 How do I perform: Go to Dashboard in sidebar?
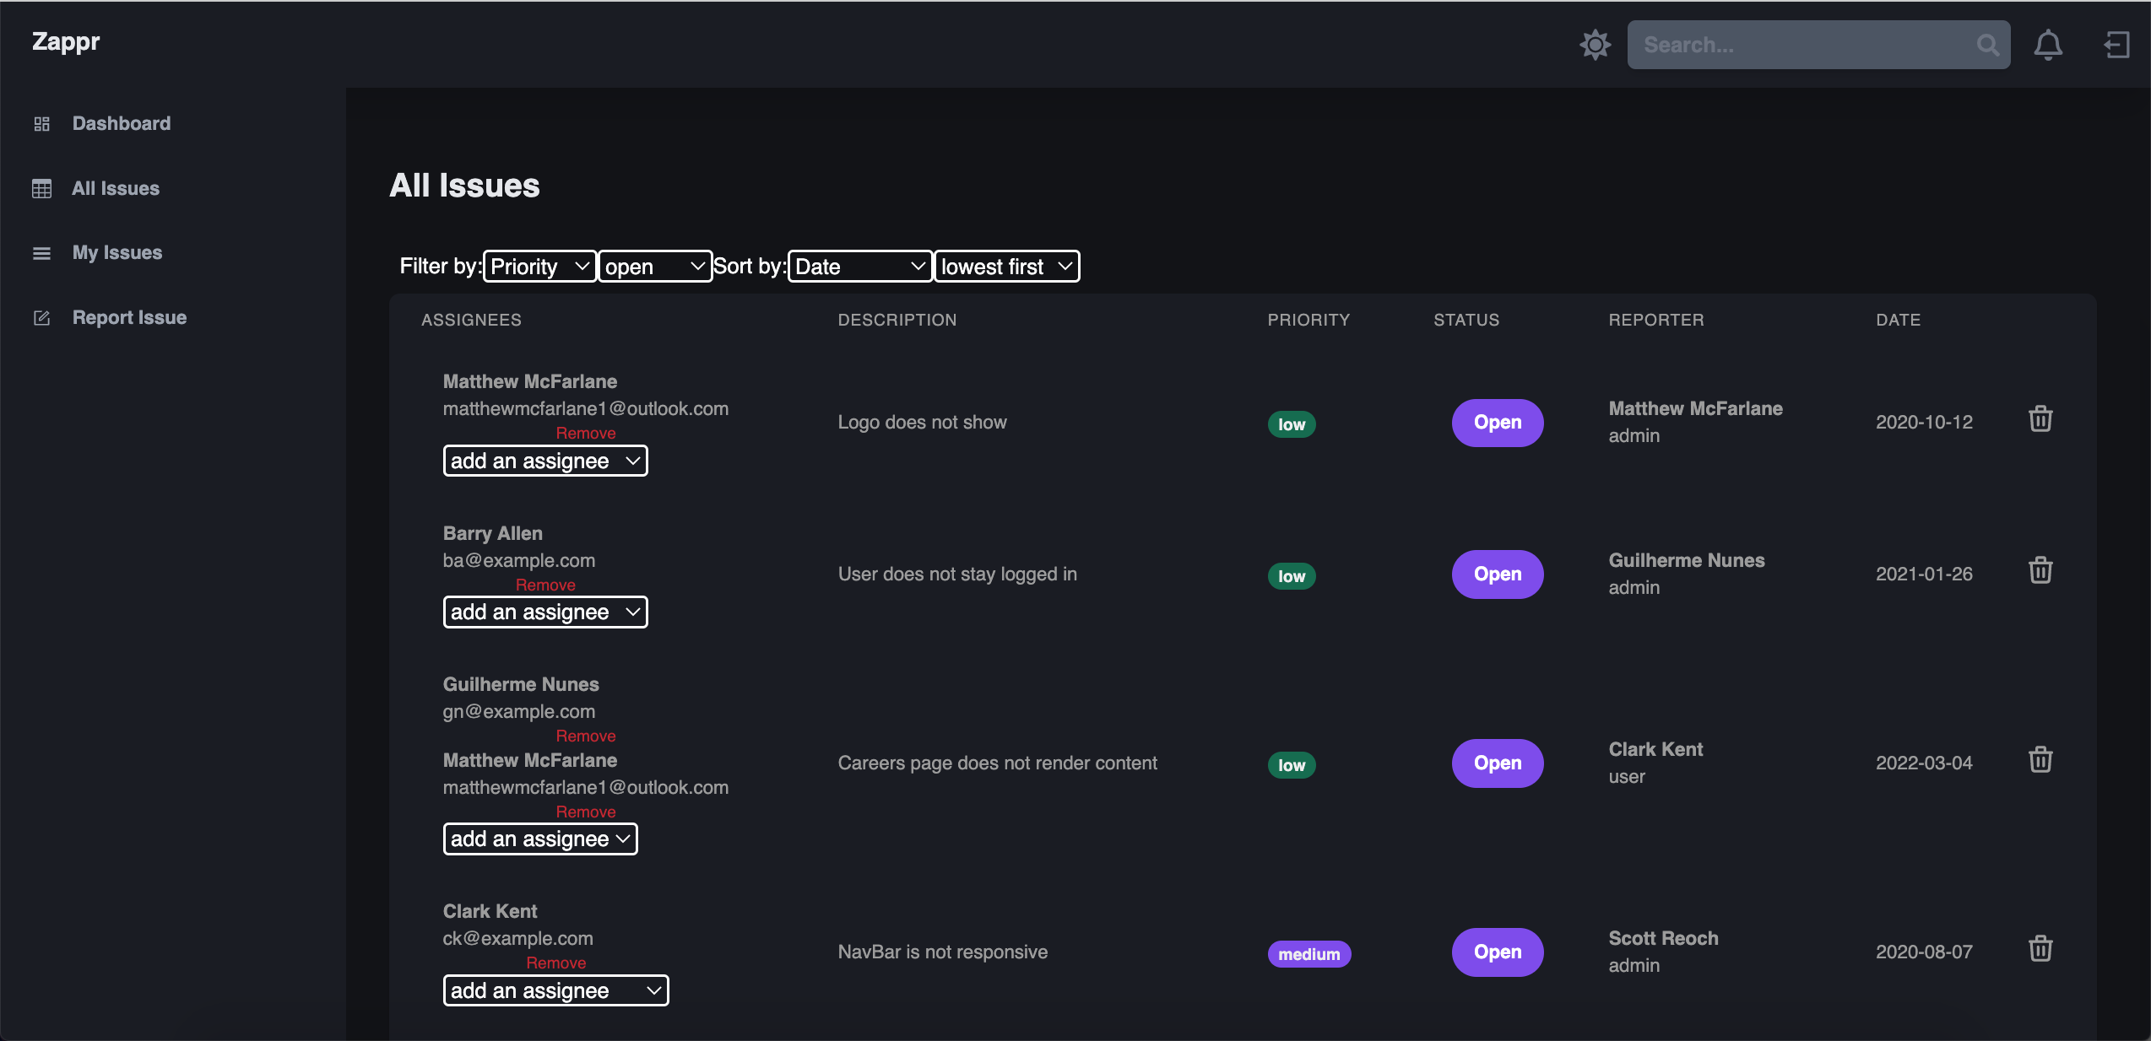[x=121, y=124]
